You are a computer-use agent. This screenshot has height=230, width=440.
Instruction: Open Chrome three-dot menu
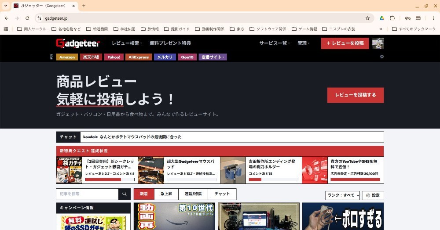pyautogui.click(x=433, y=18)
